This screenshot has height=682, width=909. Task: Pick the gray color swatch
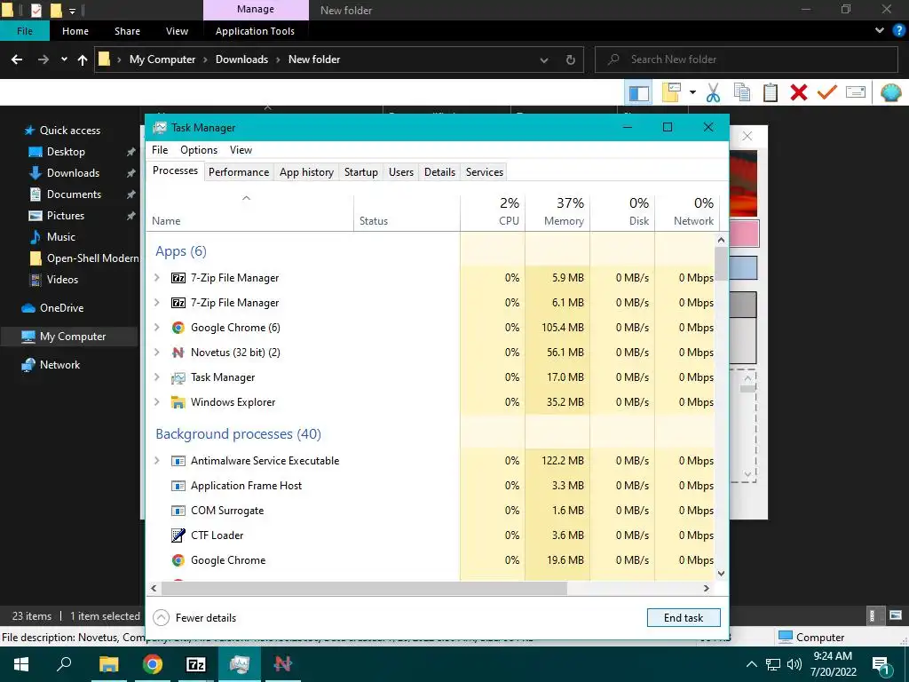pyautogui.click(x=744, y=305)
